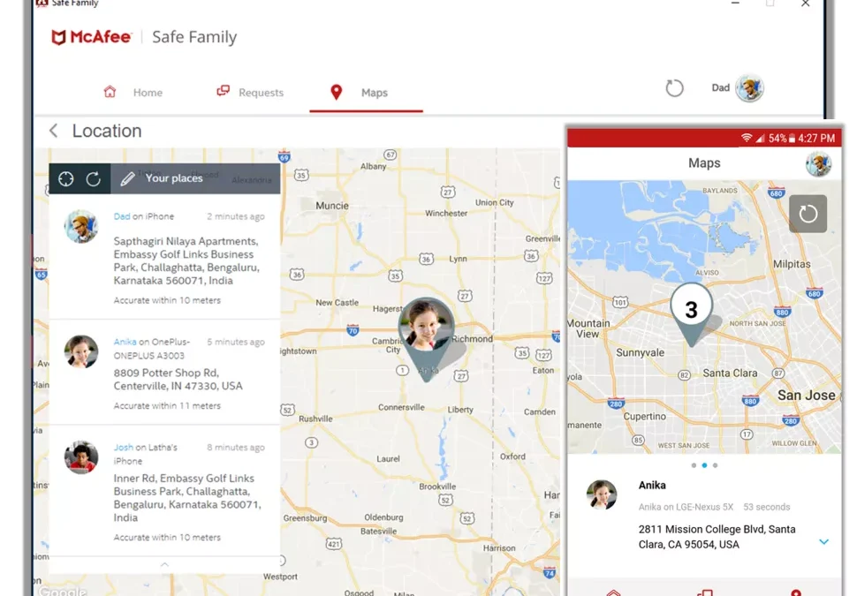Click Josh's avatar thumbnail in location list
This screenshot has width=857, height=596.
pos(81,457)
